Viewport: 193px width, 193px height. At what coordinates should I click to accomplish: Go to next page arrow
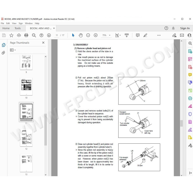(x=49, y=35)
